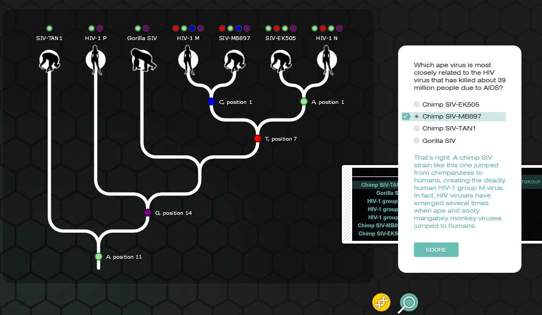Click the SIV-MB897 chimp silhouette
The width and height of the screenshot is (542, 315).
point(235,61)
